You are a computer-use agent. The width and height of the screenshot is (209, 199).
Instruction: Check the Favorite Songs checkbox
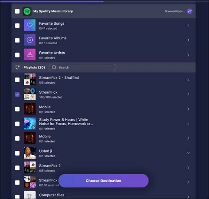17,26
